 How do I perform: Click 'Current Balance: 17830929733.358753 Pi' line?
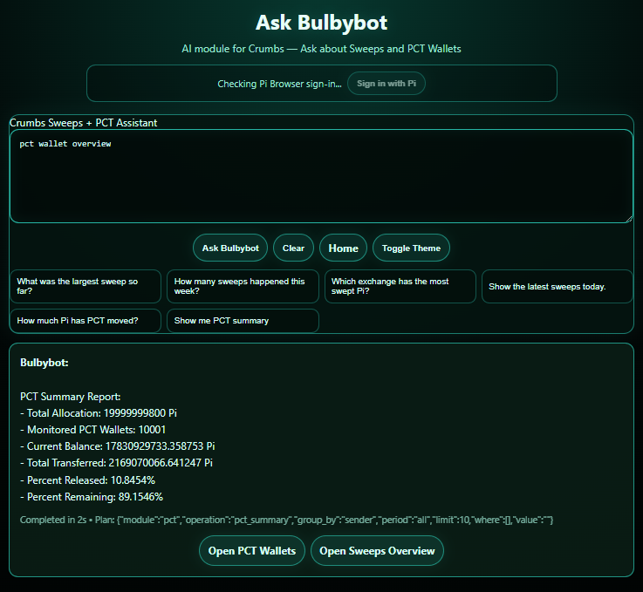coord(117,446)
